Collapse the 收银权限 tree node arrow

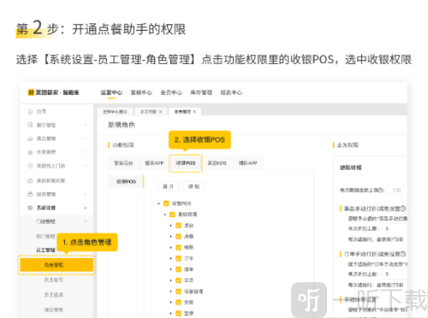point(165,215)
